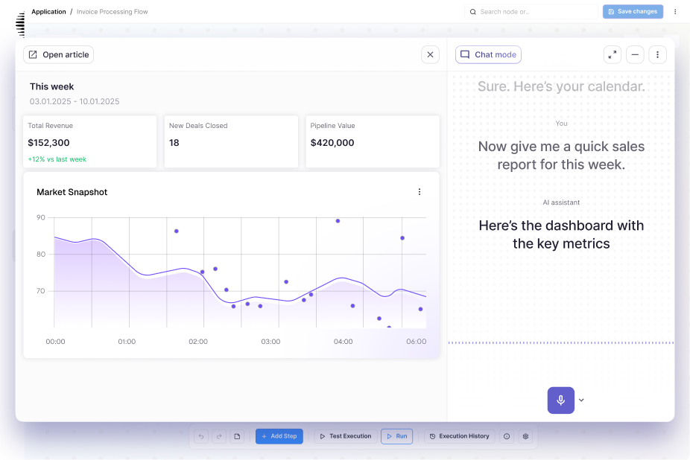Click the microphone voice input button

pos(560,400)
